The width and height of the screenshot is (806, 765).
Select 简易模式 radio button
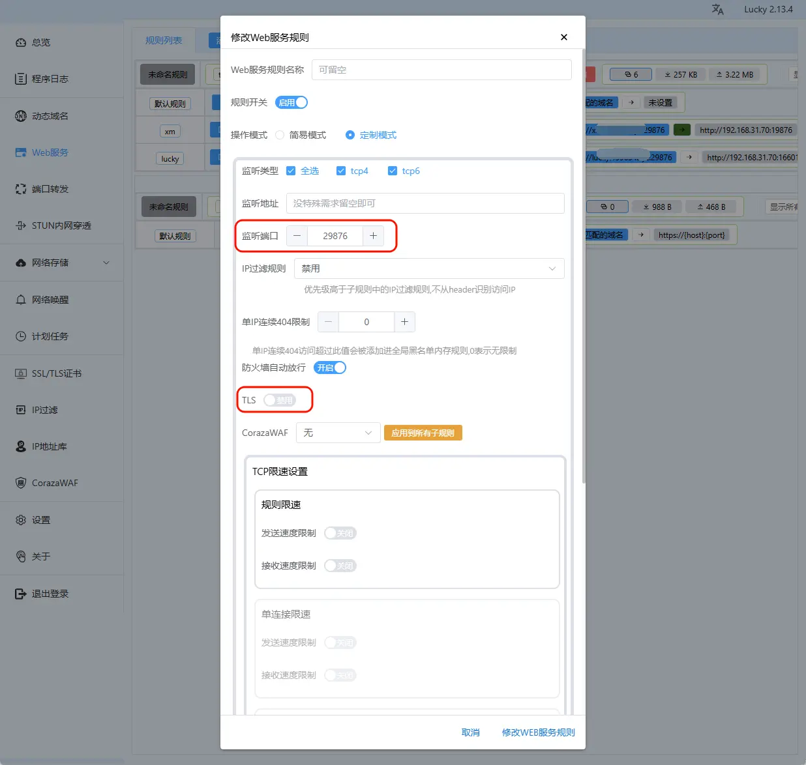tap(280, 135)
